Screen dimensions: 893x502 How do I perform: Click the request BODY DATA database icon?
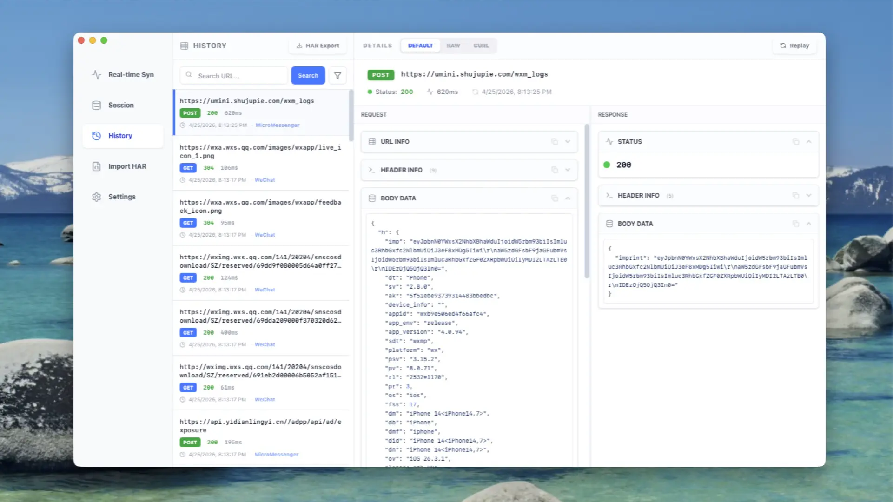pyautogui.click(x=372, y=198)
